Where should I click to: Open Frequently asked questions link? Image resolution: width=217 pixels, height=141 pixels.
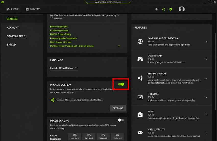pos(63,38)
